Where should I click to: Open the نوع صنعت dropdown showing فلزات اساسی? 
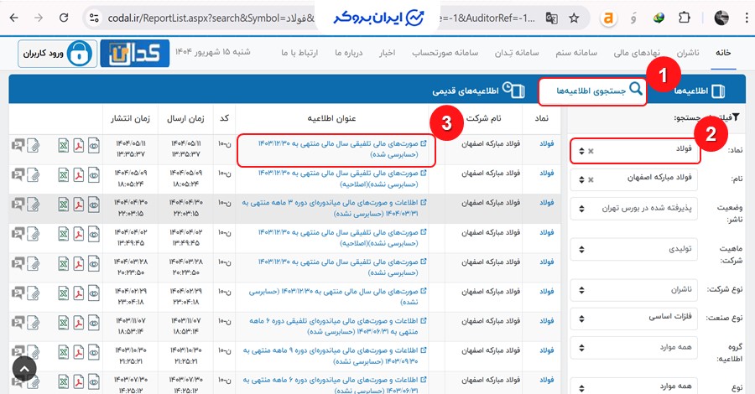633,318
